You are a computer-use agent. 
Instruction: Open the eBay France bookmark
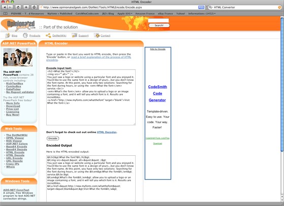coord(165,14)
